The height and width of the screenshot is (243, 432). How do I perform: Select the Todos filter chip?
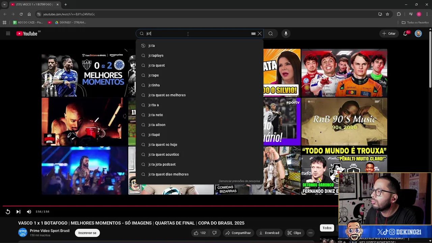327,228
